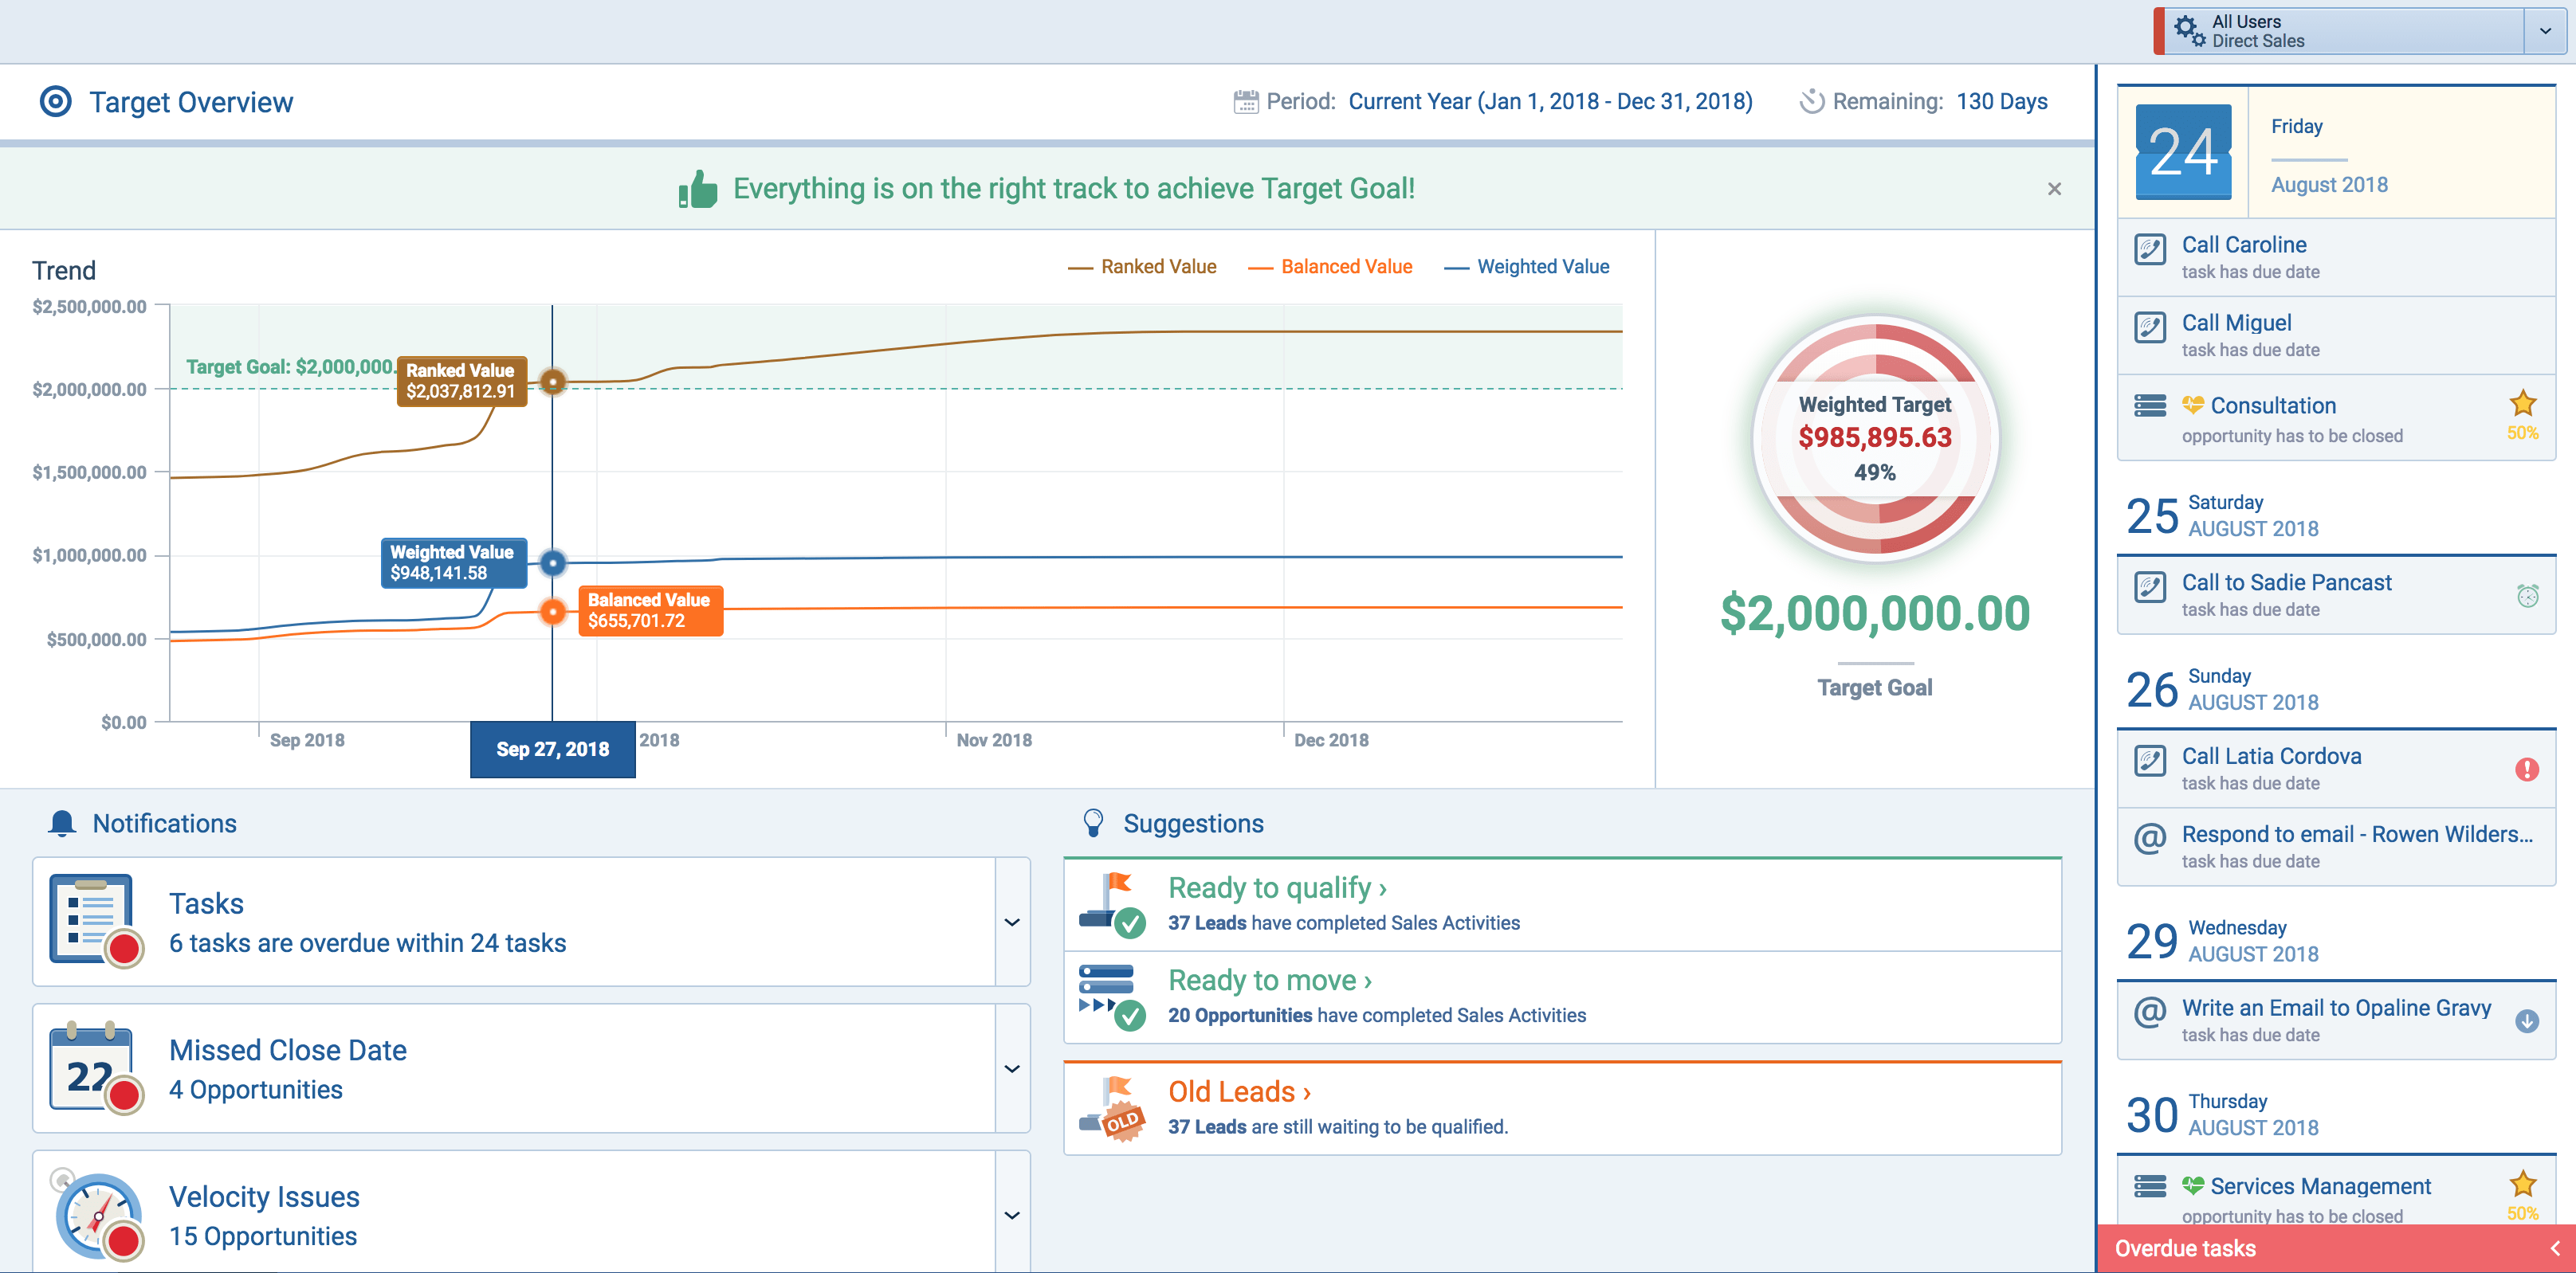Click the Velocity Issues compass icon
Screen dimensions: 2576x1273
point(95,1214)
